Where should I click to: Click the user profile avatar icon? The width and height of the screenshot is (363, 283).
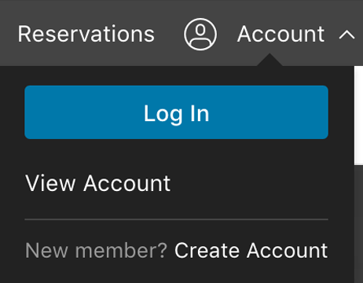coord(200,34)
